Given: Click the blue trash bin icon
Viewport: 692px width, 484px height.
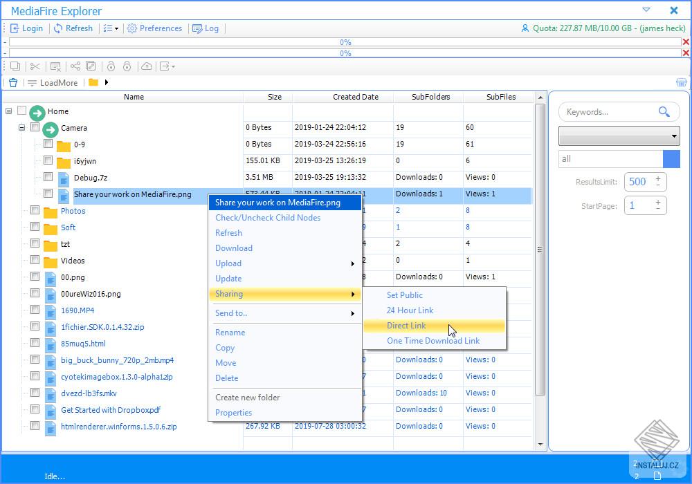Looking at the screenshot, I should click(x=13, y=82).
